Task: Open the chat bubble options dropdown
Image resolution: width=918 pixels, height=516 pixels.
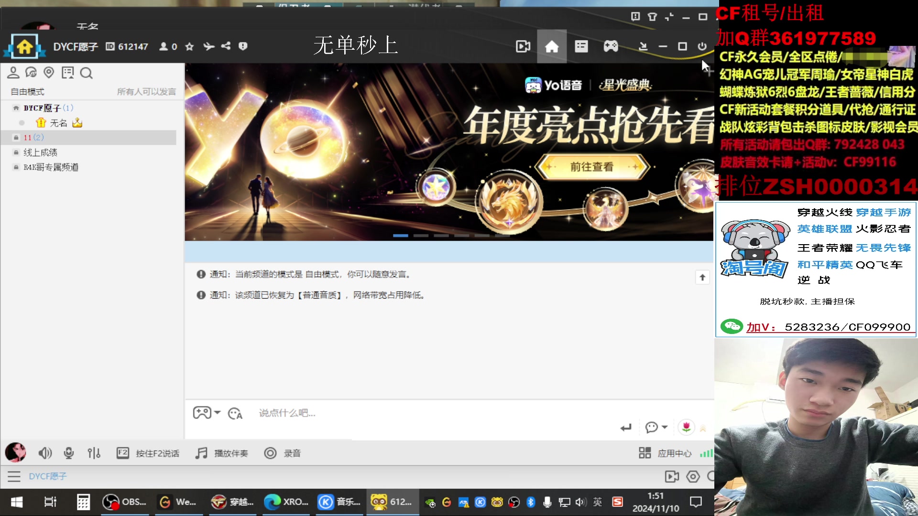Action: [x=656, y=427]
